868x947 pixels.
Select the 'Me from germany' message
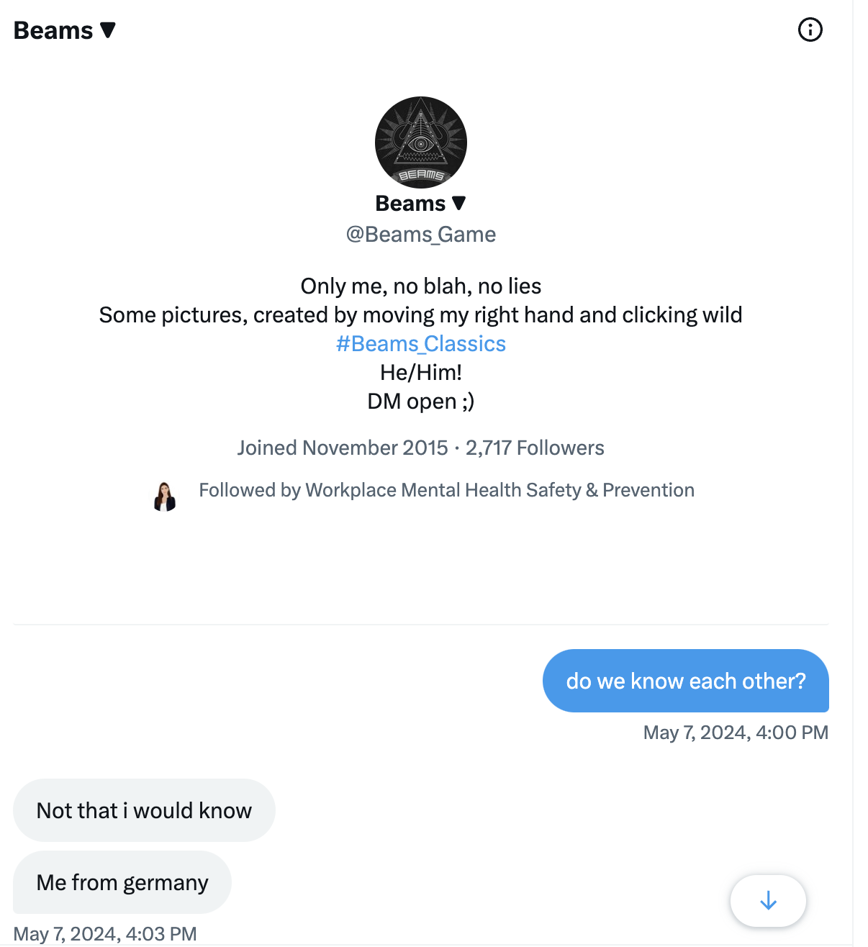point(122,882)
